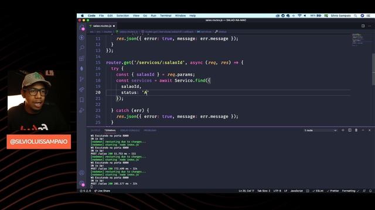The width and height of the screenshot is (375, 210).
Task: Open notifications bell in status bar
Action: 370,191
